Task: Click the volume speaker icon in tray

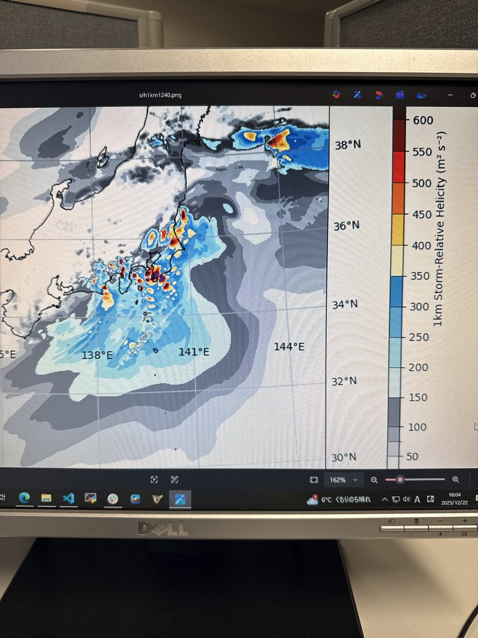Action: coord(406,499)
